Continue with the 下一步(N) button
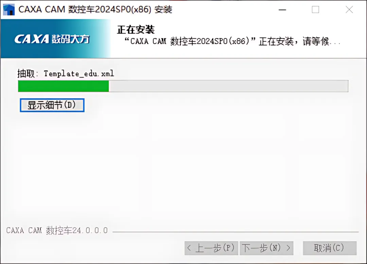The width and height of the screenshot is (367, 264). pyautogui.click(x=266, y=248)
